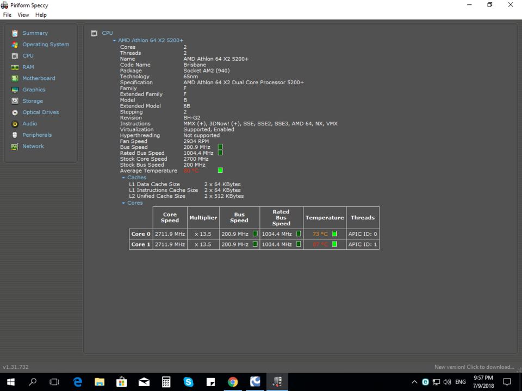Click the L2 Unified Cache Size row
The width and height of the screenshot is (522, 391).
point(187,196)
